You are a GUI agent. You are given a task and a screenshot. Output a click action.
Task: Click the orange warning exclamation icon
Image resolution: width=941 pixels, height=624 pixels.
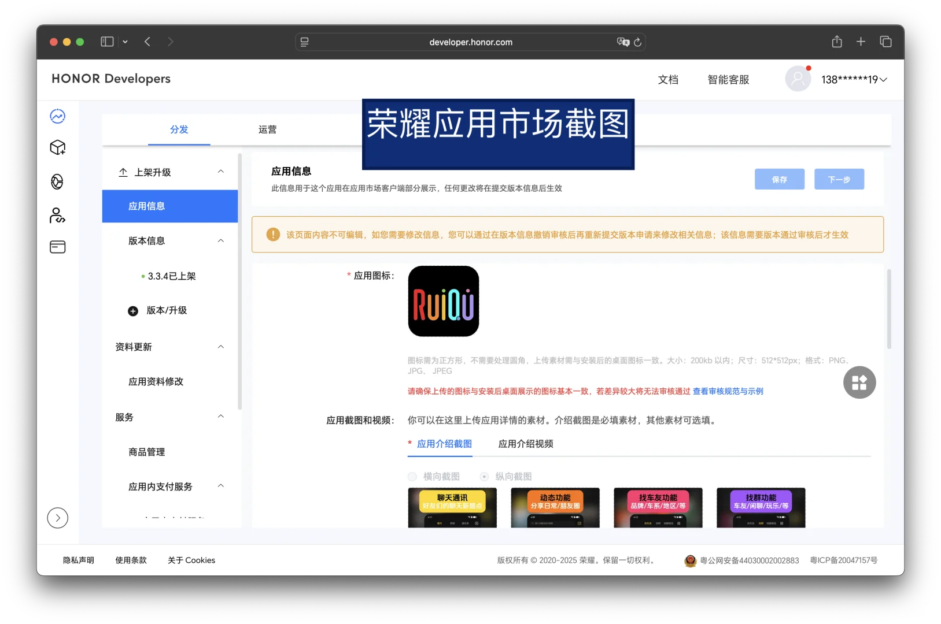[273, 235]
